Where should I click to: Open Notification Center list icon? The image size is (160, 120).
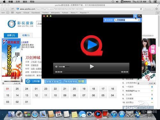[155, 2]
